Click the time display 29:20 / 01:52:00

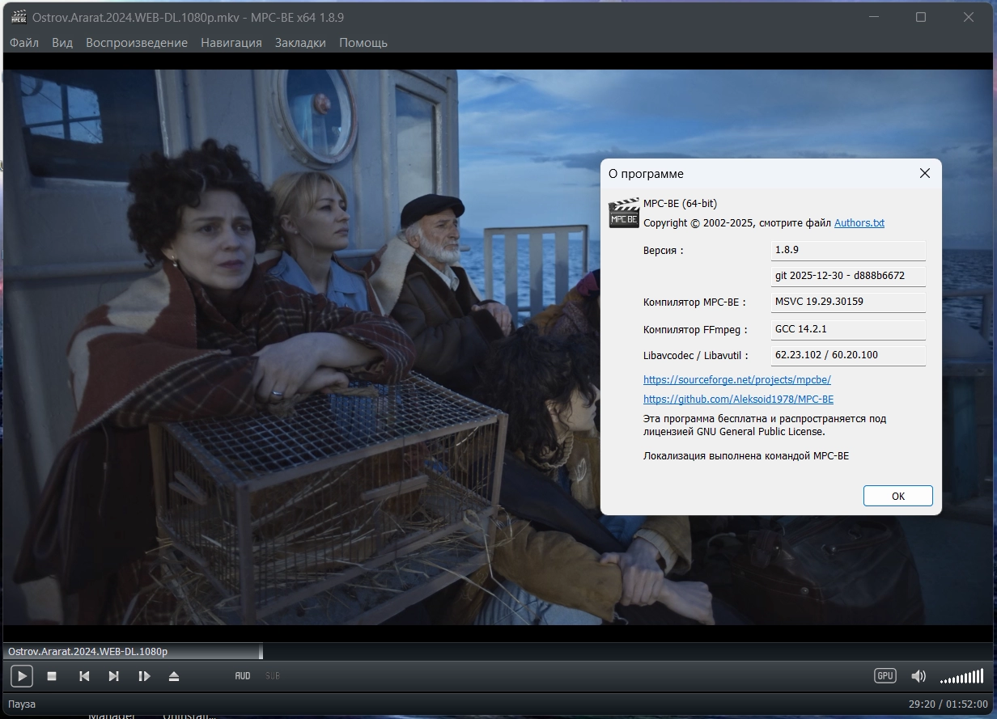tap(948, 704)
